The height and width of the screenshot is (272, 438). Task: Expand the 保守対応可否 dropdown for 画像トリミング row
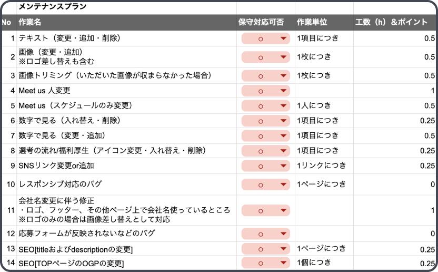pyautogui.click(x=284, y=76)
